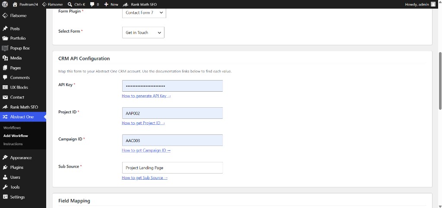Click the Popup Box icon
The image size is (442, 208).
[x=5, y=48]
